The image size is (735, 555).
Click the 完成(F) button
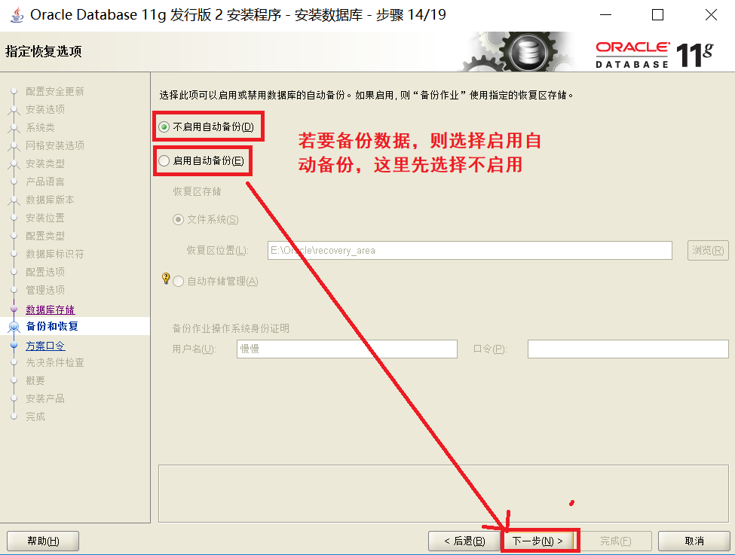[615, 541]
